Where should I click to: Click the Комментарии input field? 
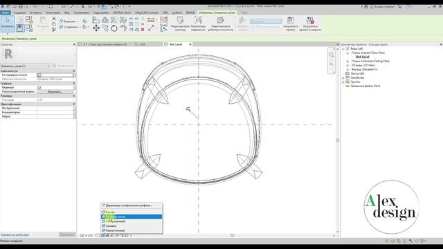click(x=55, y=112)
